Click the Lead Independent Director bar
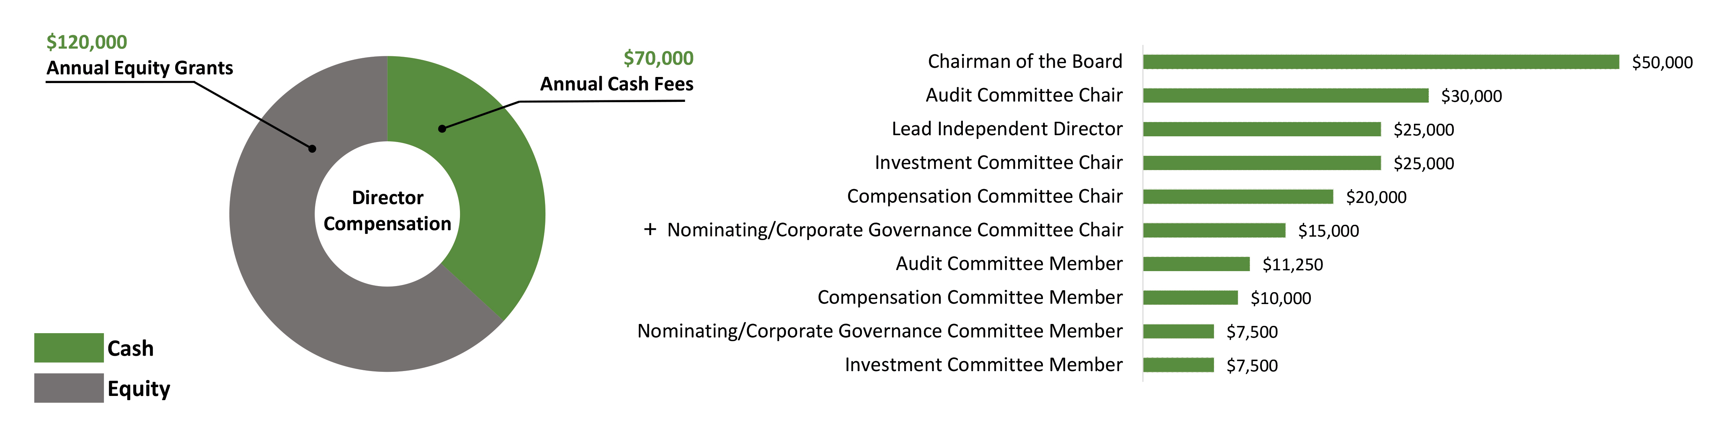 coord(1261,129)
